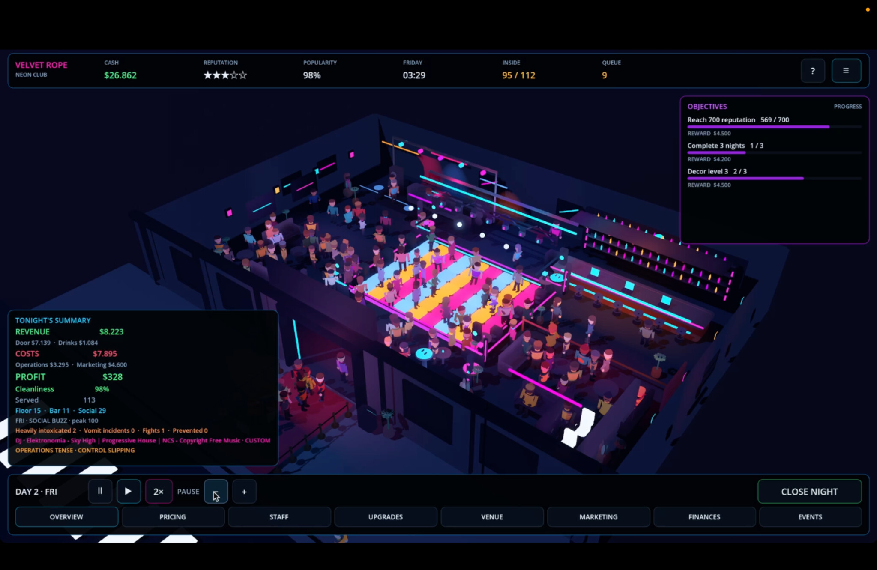Viewport: 877px width, 570px height.
Task: Click the TONIGHT'S SUMMARY heading
Action: tap(53, 320)
